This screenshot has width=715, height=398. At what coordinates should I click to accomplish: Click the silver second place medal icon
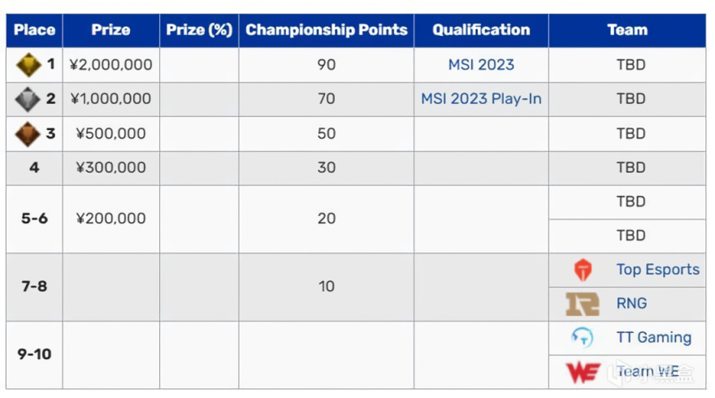(x=28, y=99)
